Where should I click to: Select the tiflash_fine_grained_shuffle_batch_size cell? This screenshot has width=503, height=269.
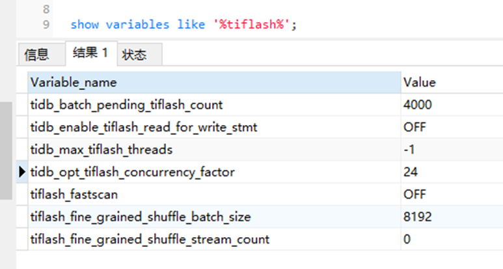coord(141,217)
